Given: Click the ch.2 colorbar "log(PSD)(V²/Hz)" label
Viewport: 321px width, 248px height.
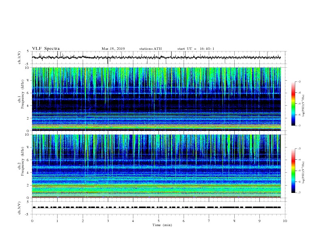Looking at the screenshot, I should click(x=304, y=172).
